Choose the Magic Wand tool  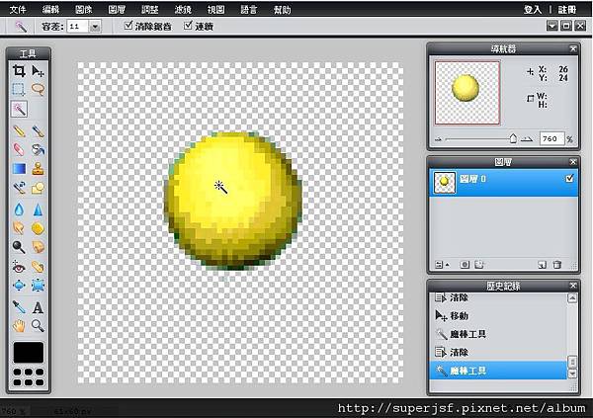[x=19, y=110]
